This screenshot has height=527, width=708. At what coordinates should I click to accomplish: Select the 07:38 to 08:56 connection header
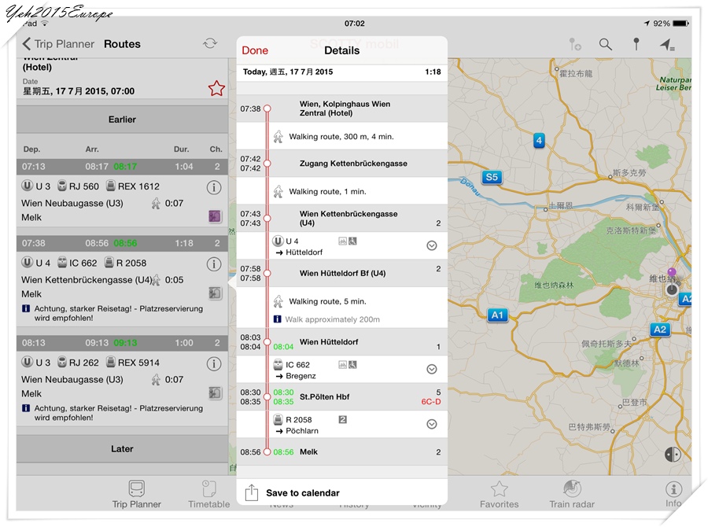122,243
